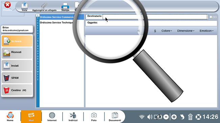Click the zoom in plus icon in taskbar
The width and height of the screenshot is (220, 123).
click(x=174, y=117)
